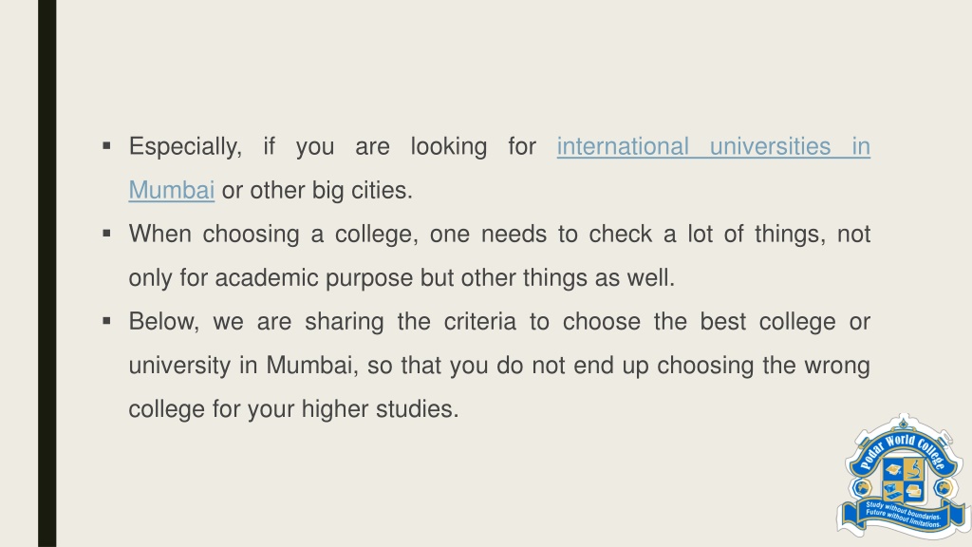Viewport: 972px width, 547px height.
Task: Click the computer quadrant in the shield
Action: pos(893,491)
